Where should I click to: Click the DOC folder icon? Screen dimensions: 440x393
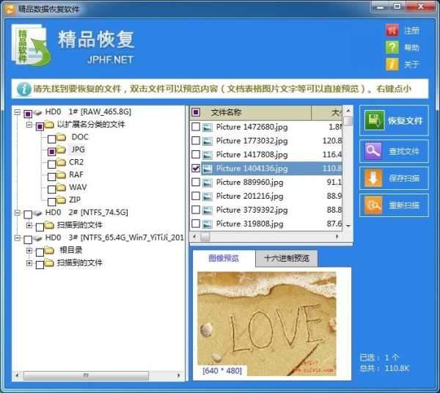tap(61, 137)
